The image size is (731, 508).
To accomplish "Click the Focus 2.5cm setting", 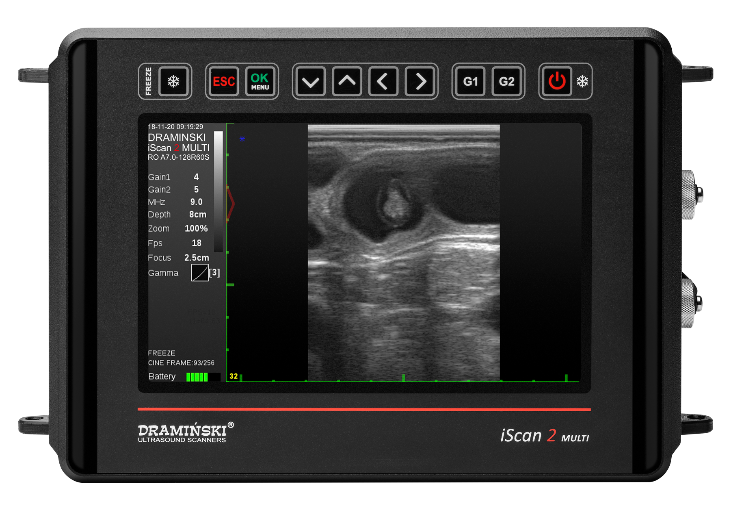I will coord(179,258).
